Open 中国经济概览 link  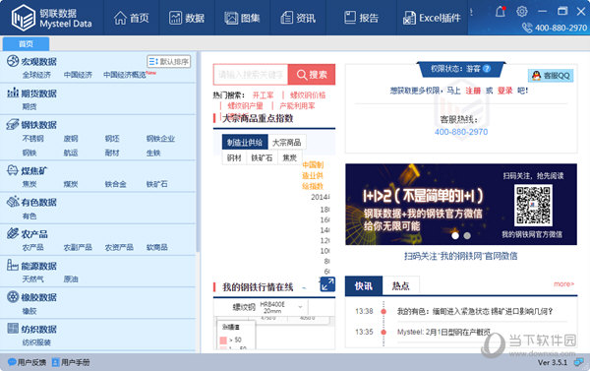click(125, 75)
